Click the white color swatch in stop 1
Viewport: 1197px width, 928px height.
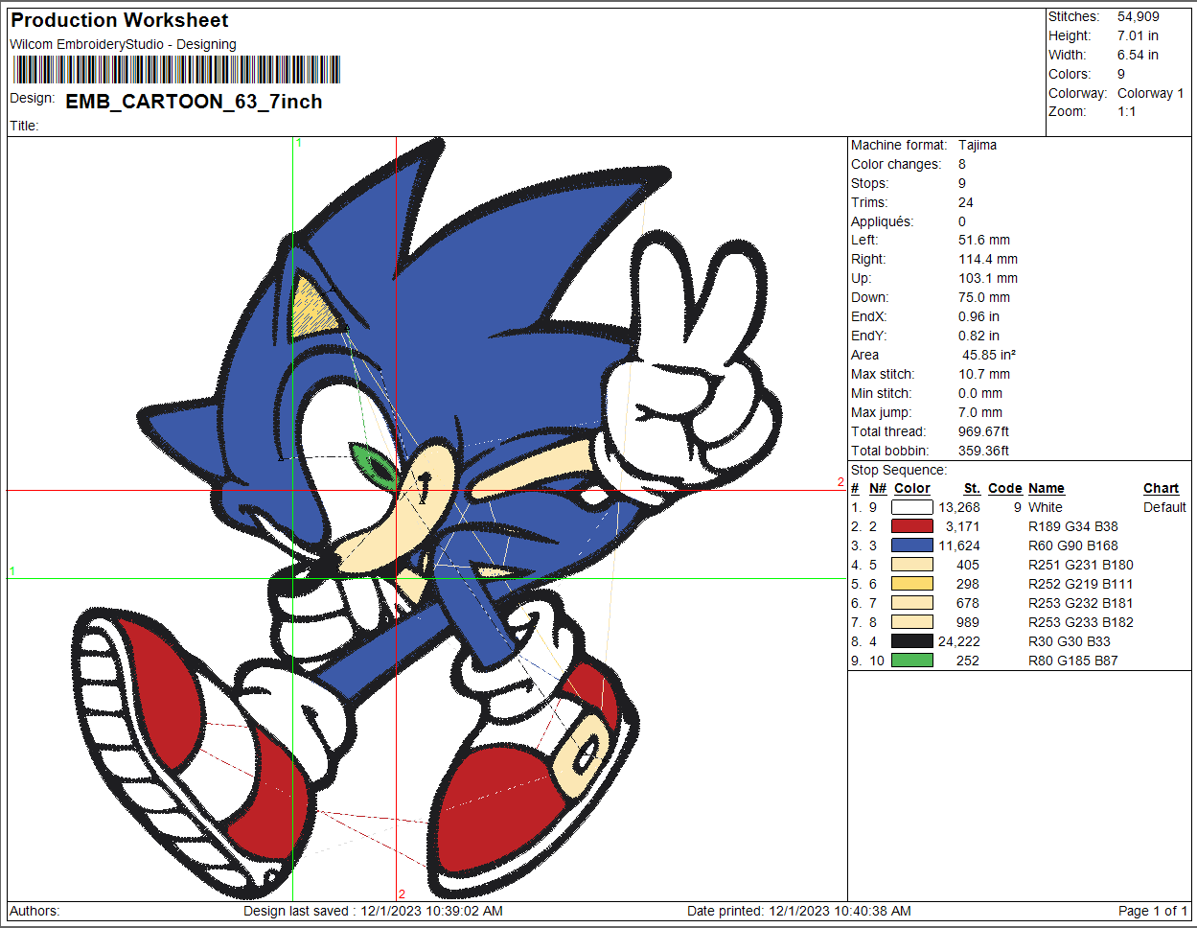[912, 507]
